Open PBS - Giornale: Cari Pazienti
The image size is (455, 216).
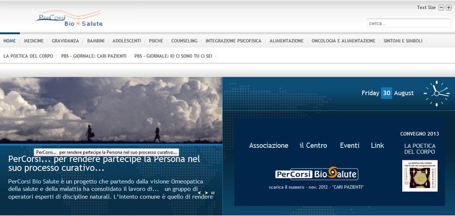coord(94,56)
